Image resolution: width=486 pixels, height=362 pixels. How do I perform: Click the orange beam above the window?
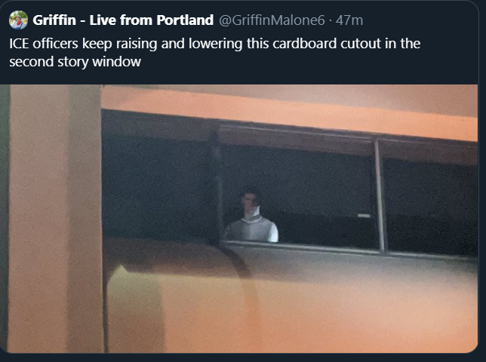(x=289, y=113)
